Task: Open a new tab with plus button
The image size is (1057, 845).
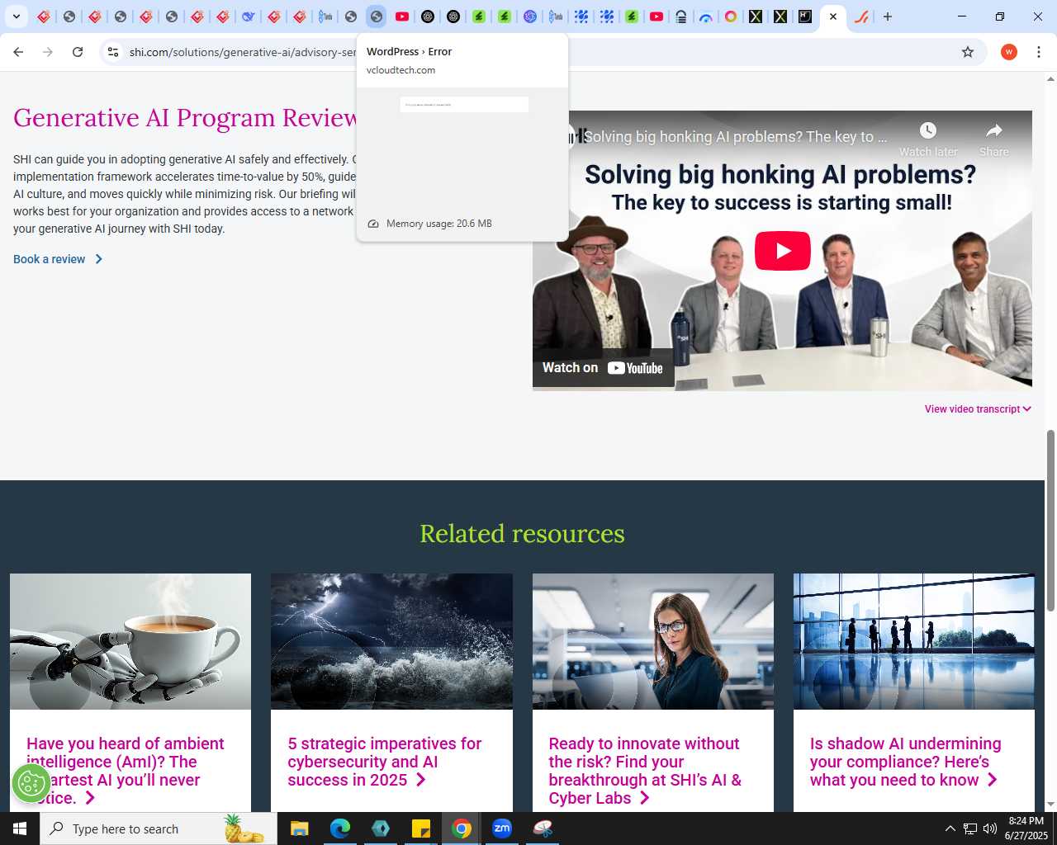Action: click(888, 17)
